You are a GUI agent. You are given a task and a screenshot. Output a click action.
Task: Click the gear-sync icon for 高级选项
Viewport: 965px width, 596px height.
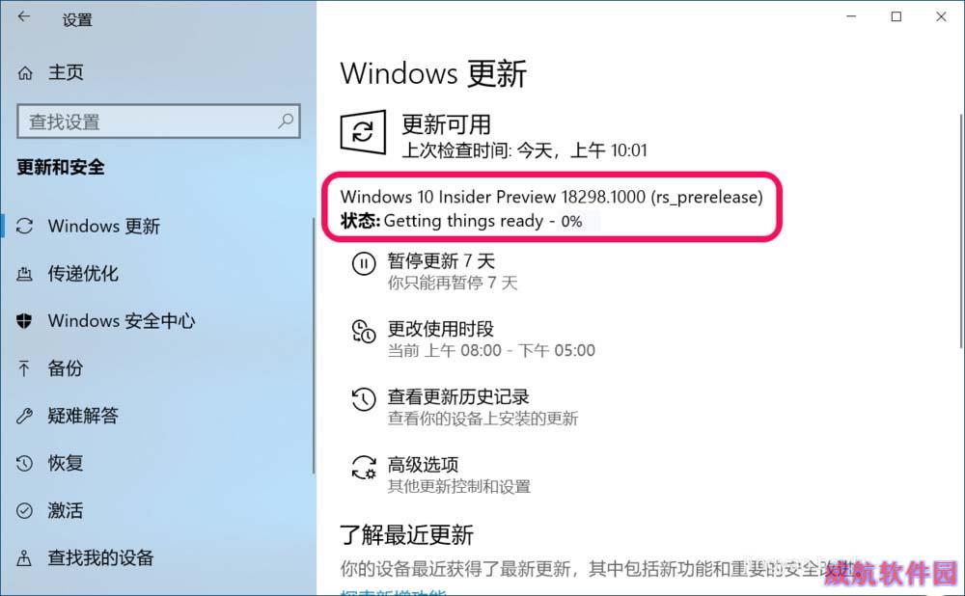pyautogui.click(x=364, y=468)
